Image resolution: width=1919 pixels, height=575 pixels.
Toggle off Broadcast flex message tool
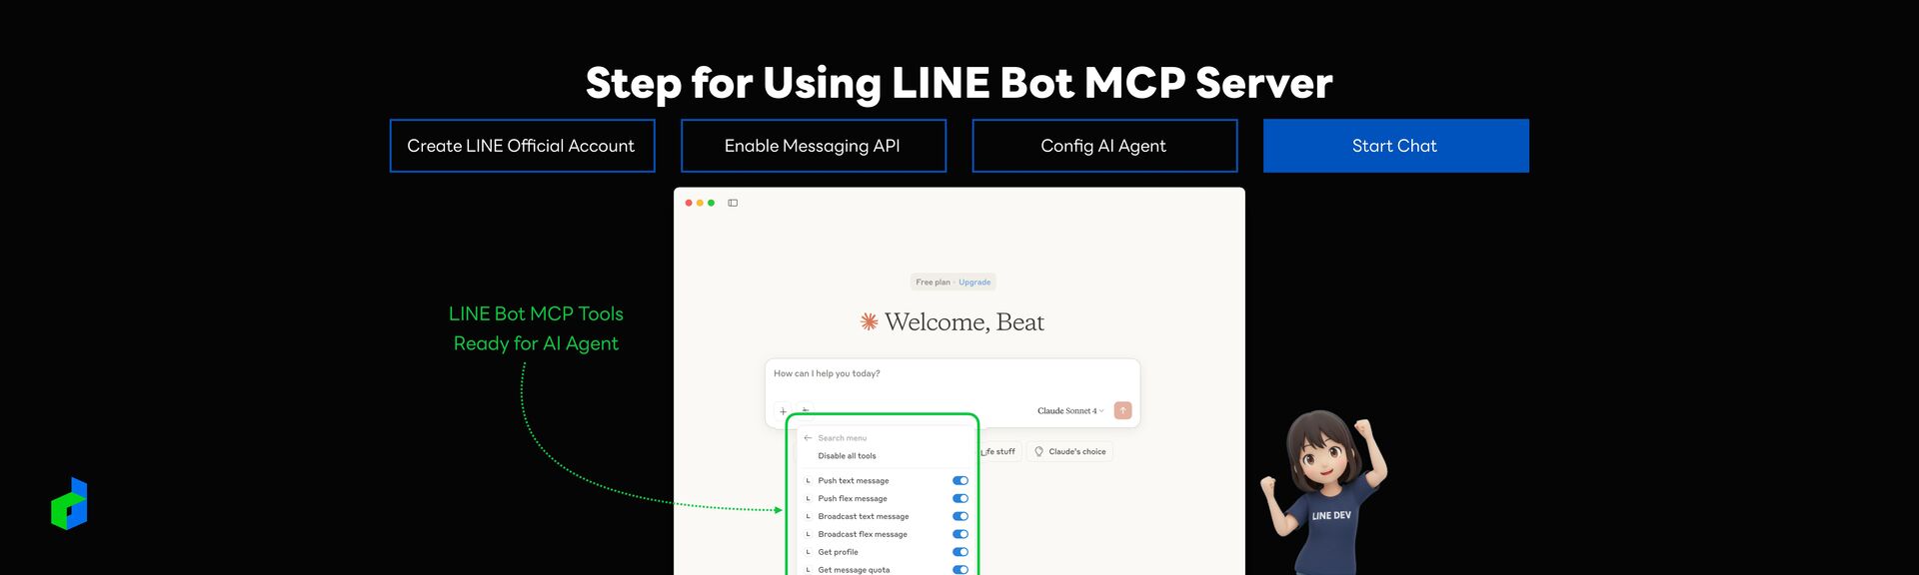pyautogui.click(x=960, y=534)
